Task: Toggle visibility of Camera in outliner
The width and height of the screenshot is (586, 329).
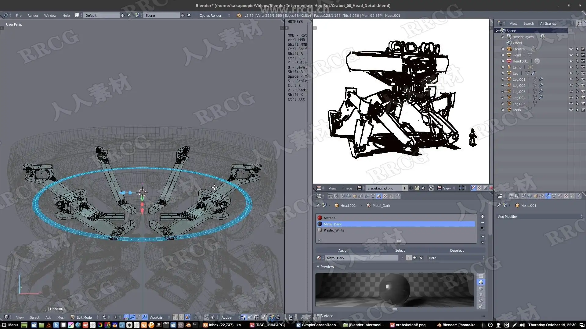Action: pos(571,49)
